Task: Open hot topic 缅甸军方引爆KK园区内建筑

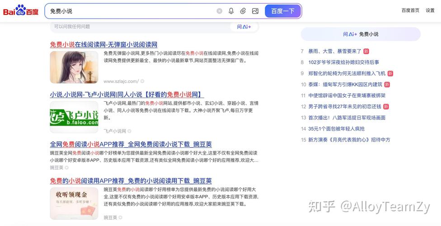Action: coord(345,85)
